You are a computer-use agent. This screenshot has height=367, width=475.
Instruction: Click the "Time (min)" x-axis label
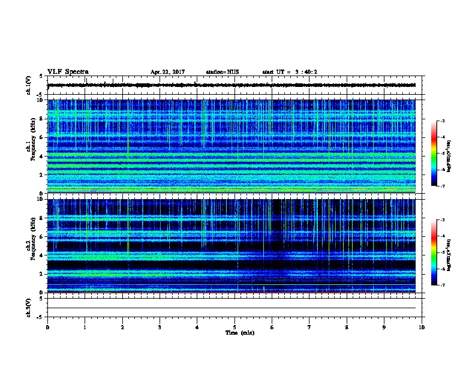(x=240, y=333)
